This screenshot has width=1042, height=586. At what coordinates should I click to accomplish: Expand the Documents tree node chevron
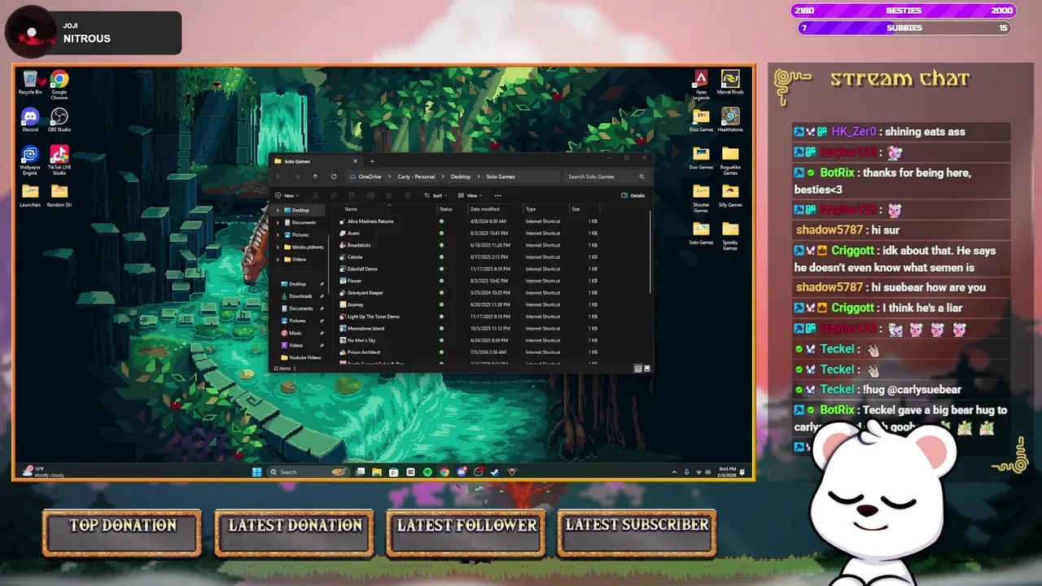pos(278,222)
